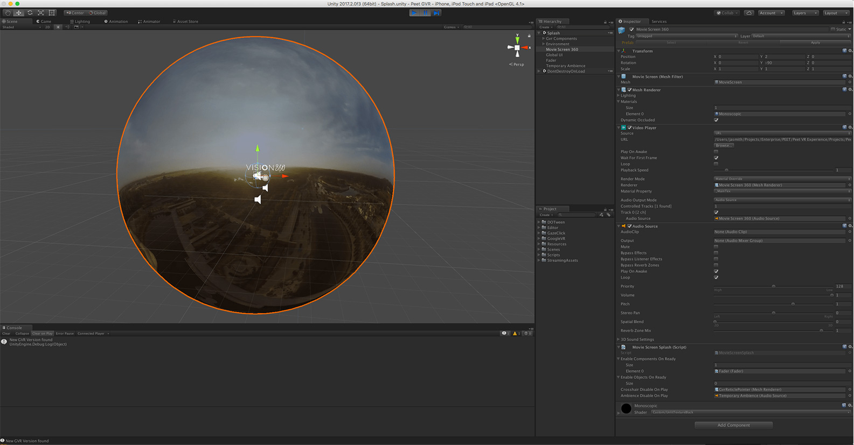Select the Rect transform tool
Viewport: 854px width, 445px height.
(52, 13)
